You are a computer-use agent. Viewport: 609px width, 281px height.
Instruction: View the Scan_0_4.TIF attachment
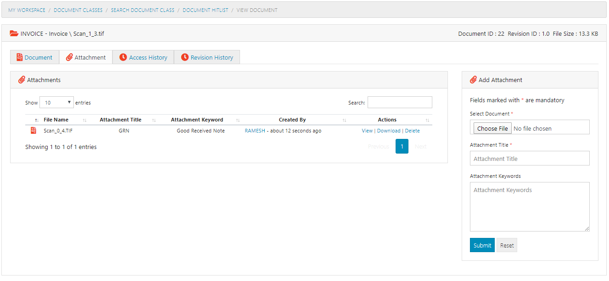tap(367, 131)
